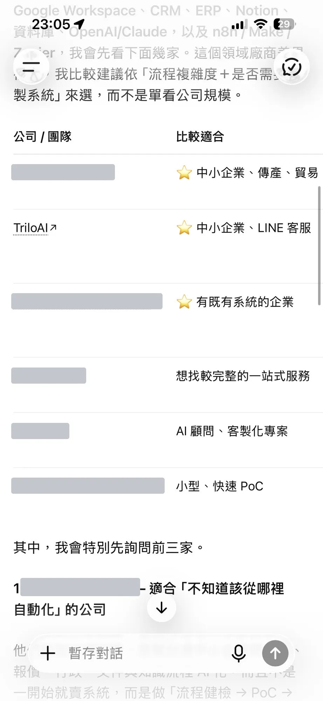Click the redacted link beside AI 顧問、客製化專案
This screenshot has height=701, width=323.
click(x=40, y=431)
